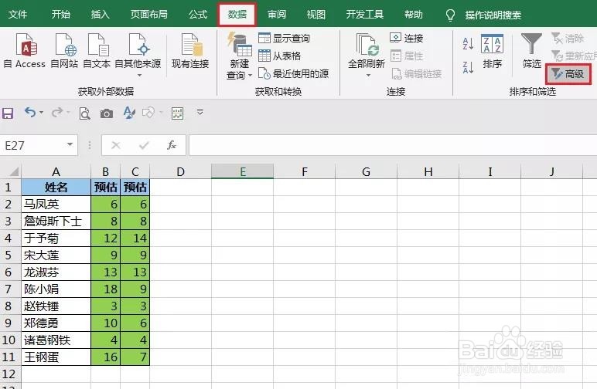
Task: Click the camera icon in quick access
Action: [107, 113]
